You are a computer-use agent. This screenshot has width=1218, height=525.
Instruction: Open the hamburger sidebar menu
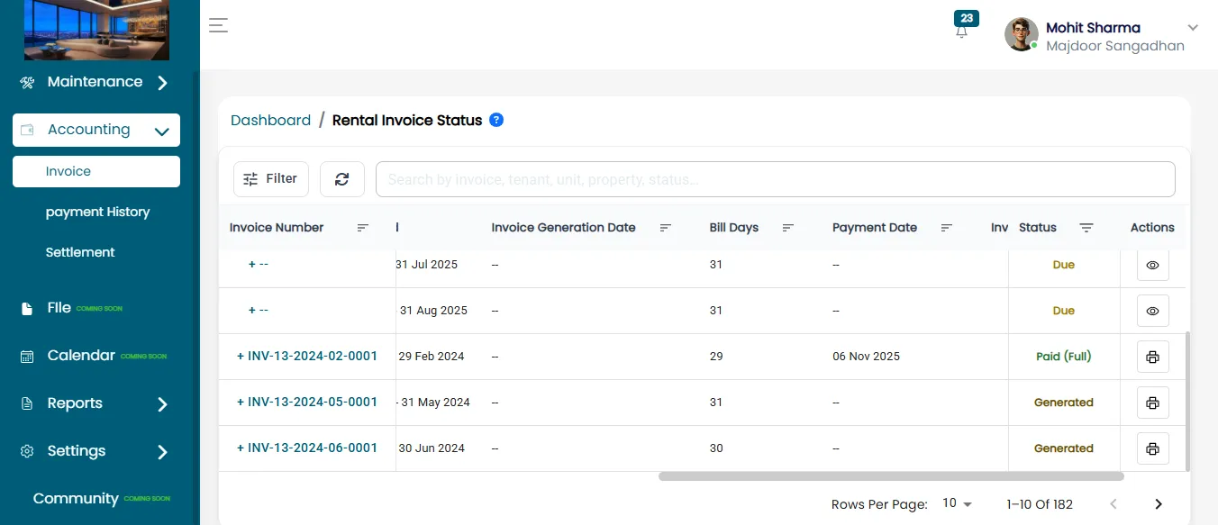tap(218, 25)
